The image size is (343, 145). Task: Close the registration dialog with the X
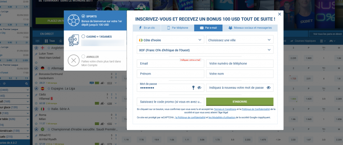point(279,14)
